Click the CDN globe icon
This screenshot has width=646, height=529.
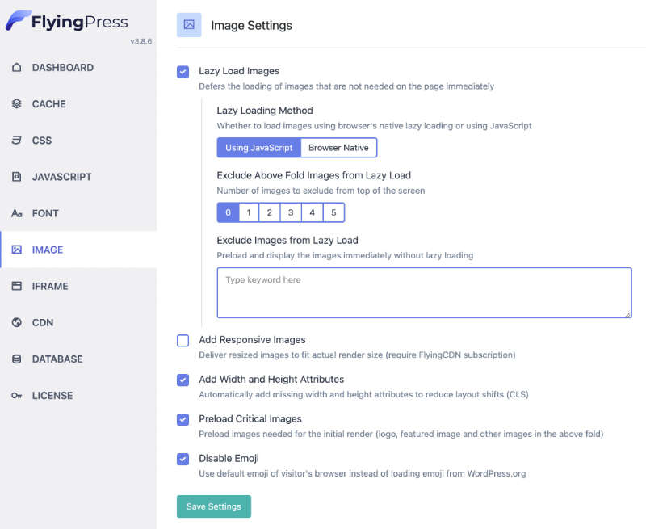click(x=16, y=322)
